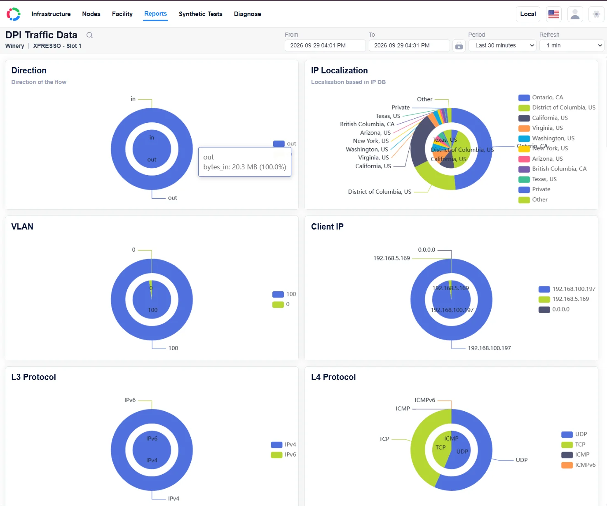Select the Reports tab
This screenshot has width=607, height=506.
click(156, 14)
